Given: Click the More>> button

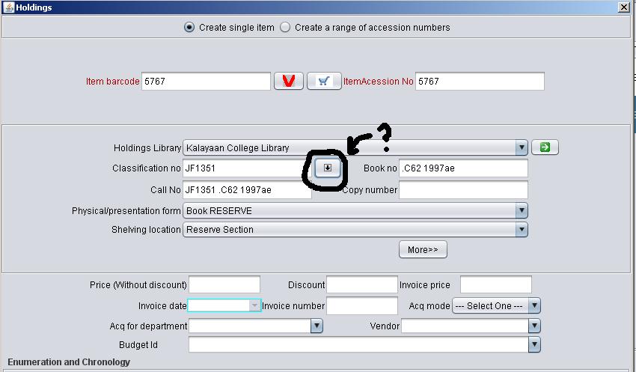Looking at the screenshot, I should [x=423, y=250].
